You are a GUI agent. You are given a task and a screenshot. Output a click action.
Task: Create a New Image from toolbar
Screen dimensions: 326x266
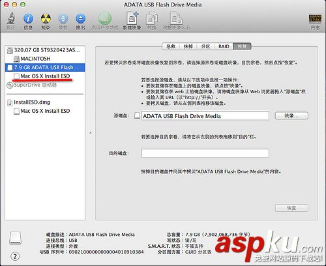[x=132, y=18]
